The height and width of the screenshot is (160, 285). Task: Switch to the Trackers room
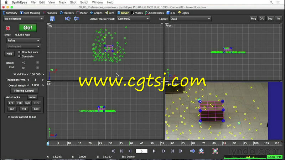pos(67,13)
